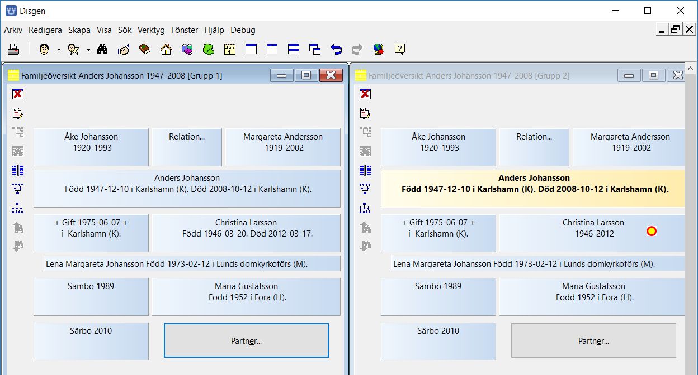Open the Fönster menu
Screen dimensions: 698x375
click(x=185, y=30)
